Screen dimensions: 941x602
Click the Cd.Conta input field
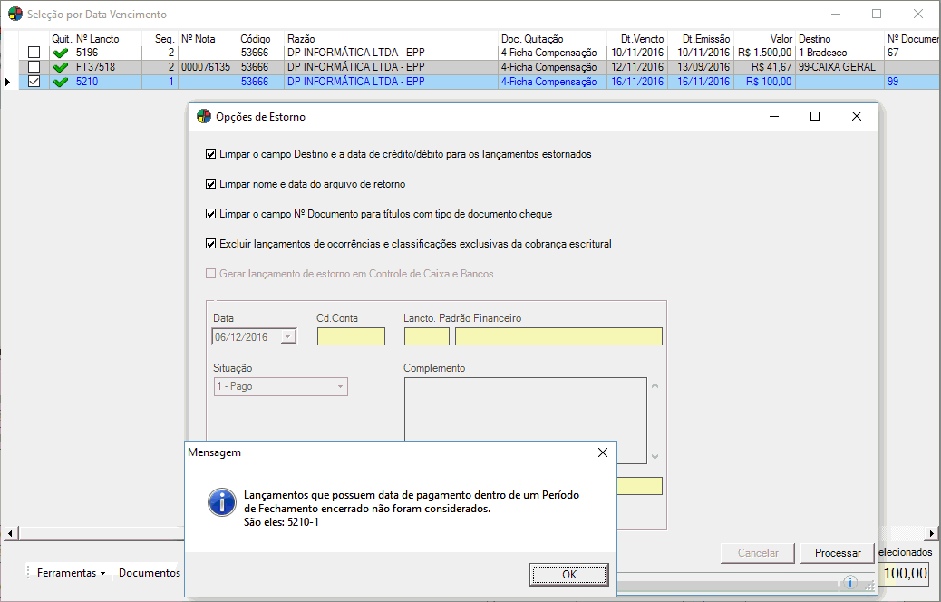coord(351,337)
